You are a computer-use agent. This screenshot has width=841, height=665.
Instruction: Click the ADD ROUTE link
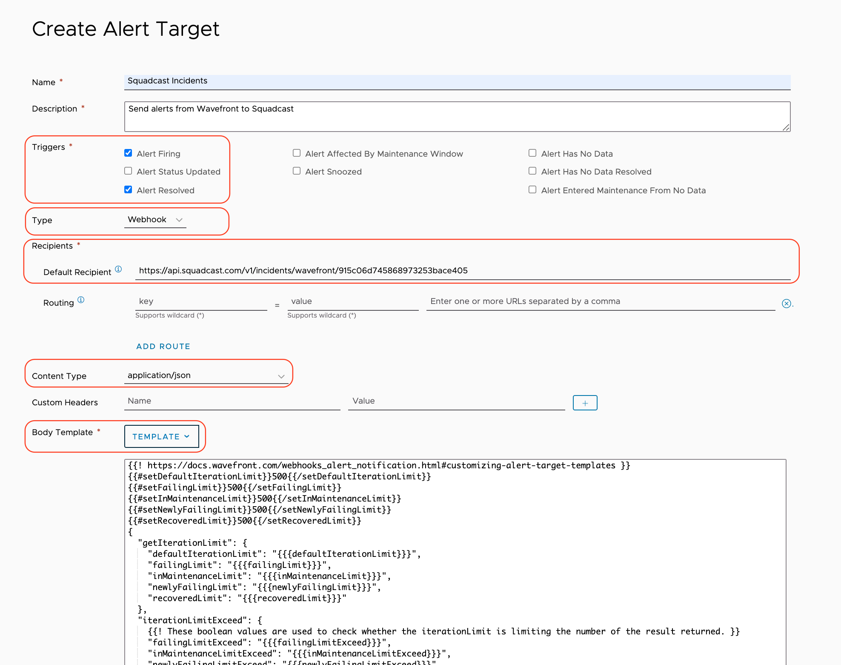(163, 347)
